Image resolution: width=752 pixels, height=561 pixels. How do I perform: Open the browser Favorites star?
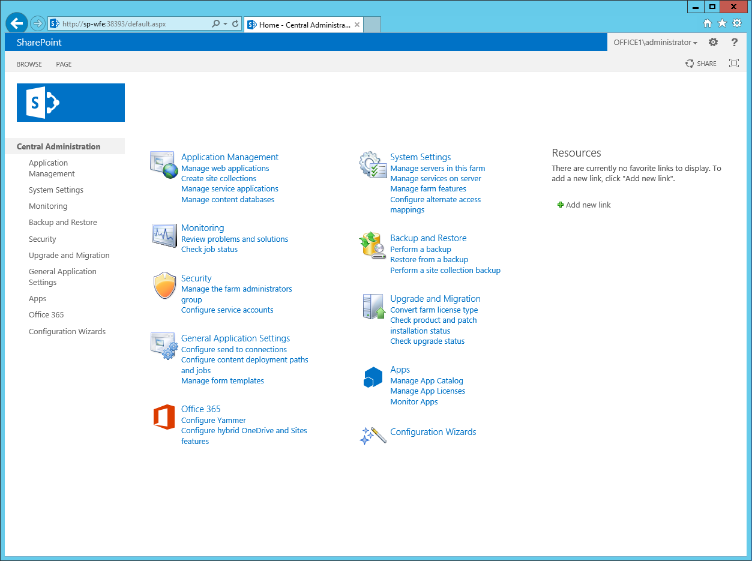pyautogui.click(x=723, y=23)
